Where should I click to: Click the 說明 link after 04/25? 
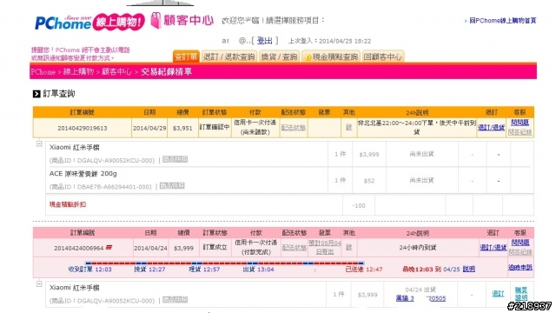tap(468, 269)
